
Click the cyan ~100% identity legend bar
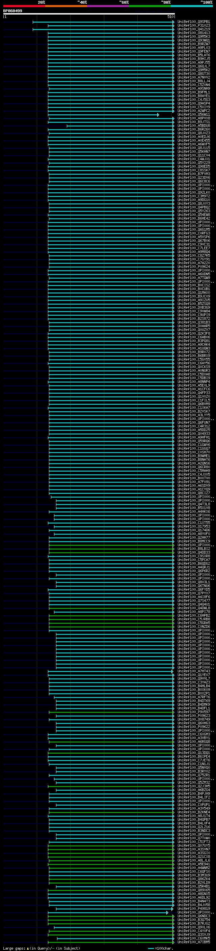point(192,6)
